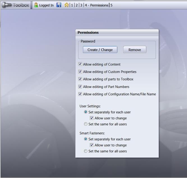Click the Logged In user icon
Screen dimensions: 187x178
(36, 5)
